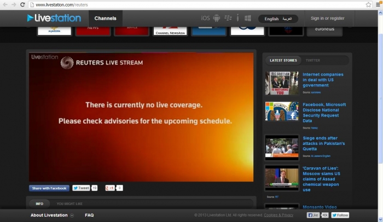This screenshot has width=383, height=222.
Task: Switch to the Twitter tab
Action: coord(313,60)
